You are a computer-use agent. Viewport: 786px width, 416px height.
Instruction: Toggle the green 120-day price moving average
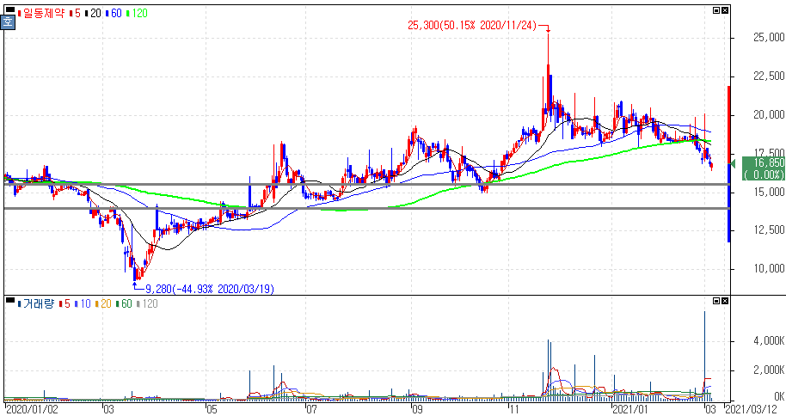[137, 14]
